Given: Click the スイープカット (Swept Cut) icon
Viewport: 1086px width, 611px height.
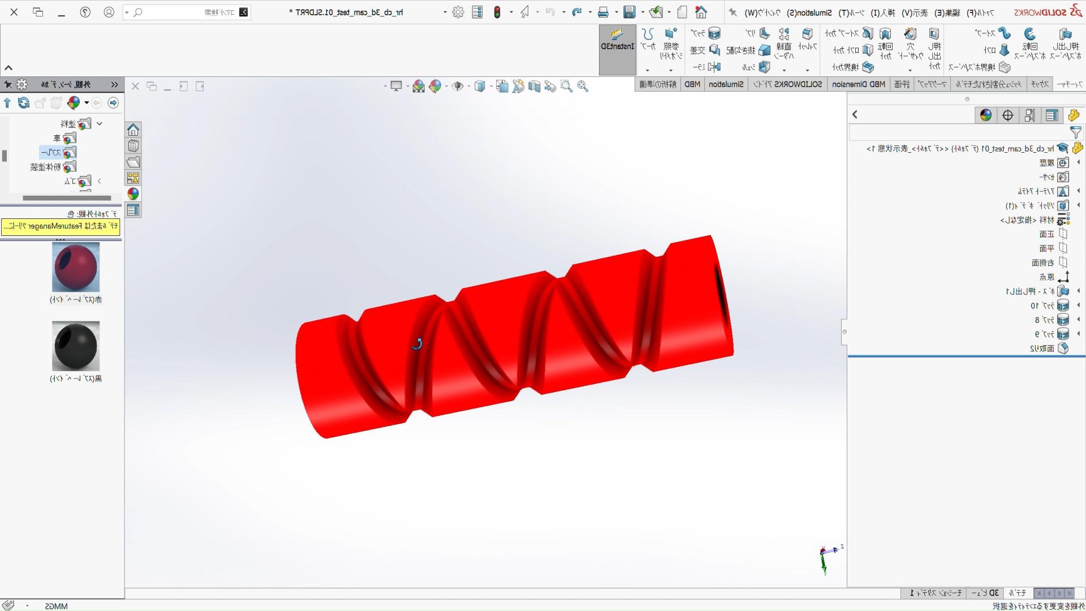Looking at the screenshot, I should coord(868,33).
